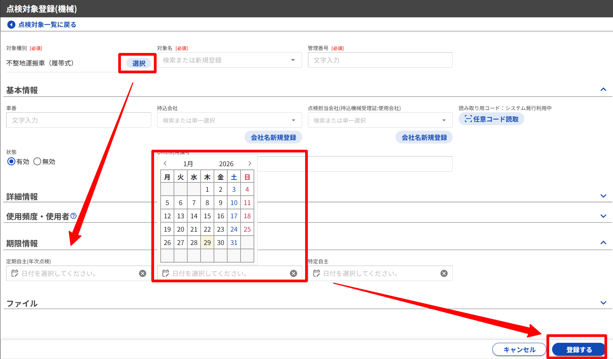Click the 管理番号 text input field
Image resolution: width=613 pixels, height=359 pixels.
point(380,60)
